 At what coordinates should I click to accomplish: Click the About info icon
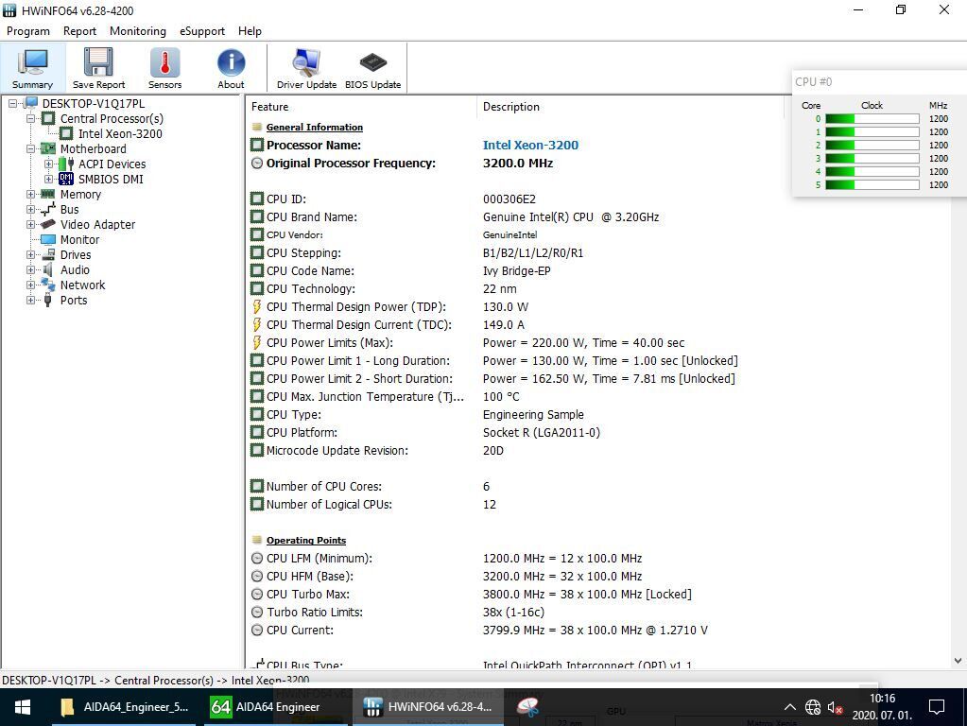(231, 62)
